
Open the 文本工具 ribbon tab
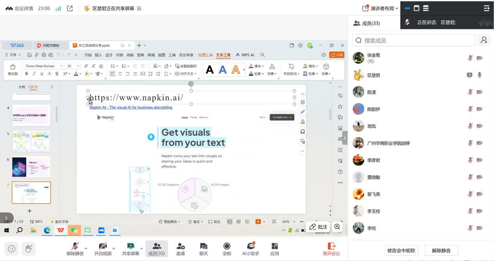[x=223, y=55]
